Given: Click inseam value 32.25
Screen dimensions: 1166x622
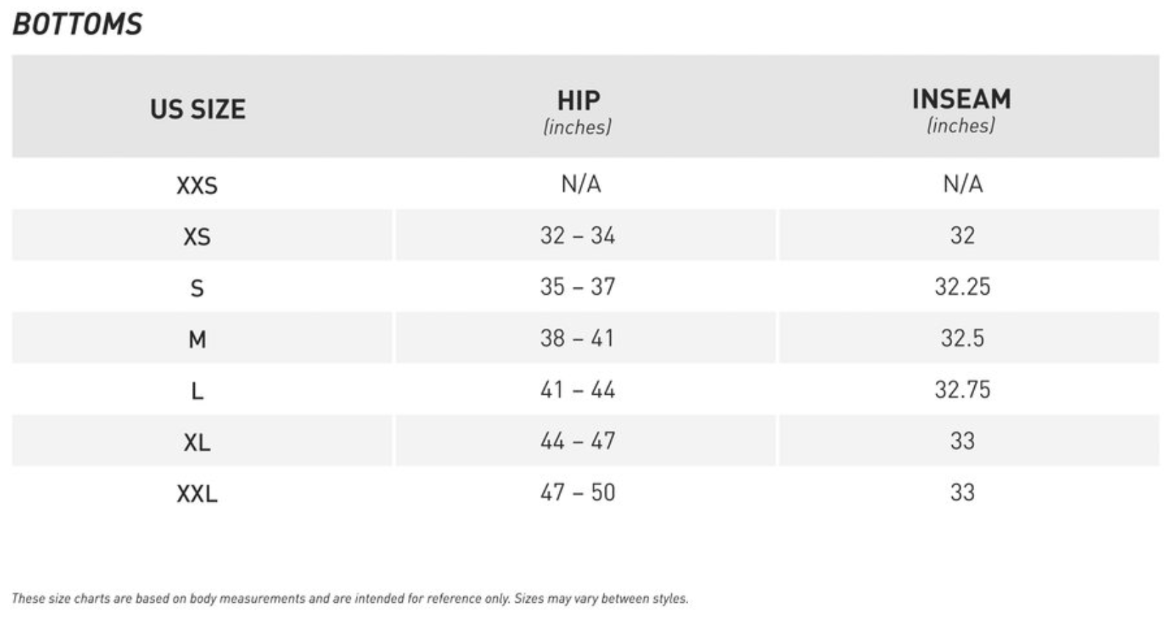Looking at the screenshot, I should coord(962,287).
